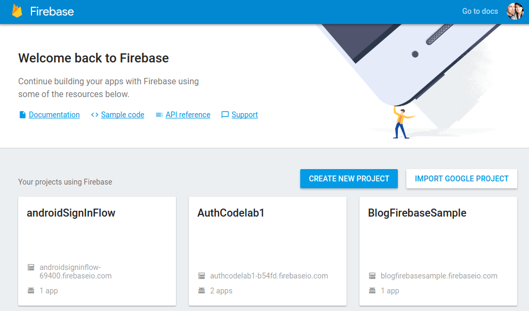Click the Sample code brackets icon
The width and height of the screenshot is (529, 311).
click(x=95, y=115)
